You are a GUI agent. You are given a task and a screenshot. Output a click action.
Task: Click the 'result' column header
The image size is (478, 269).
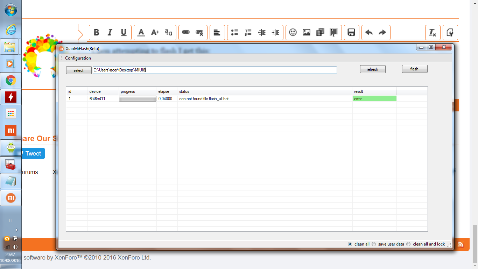[374, 91]
